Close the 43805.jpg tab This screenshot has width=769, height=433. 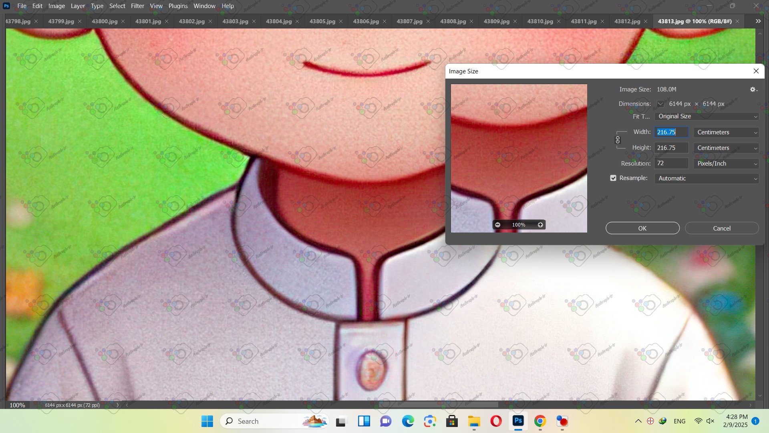(341, 21)
